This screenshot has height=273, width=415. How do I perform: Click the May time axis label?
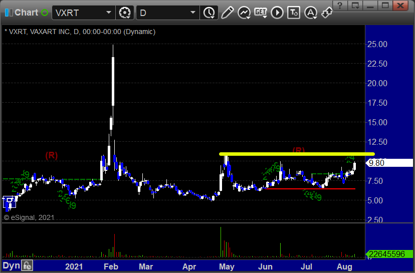(227, 266)
